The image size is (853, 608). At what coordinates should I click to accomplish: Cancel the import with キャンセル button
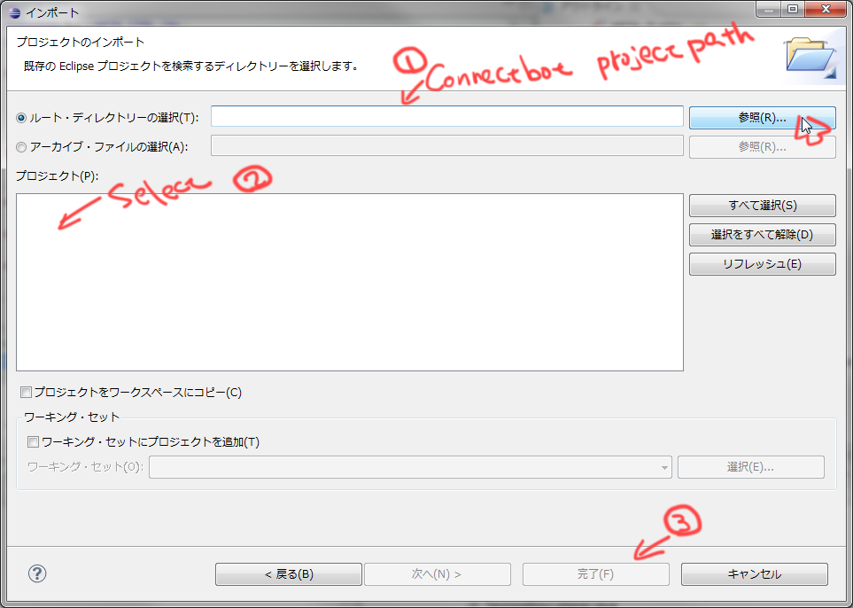[x=755, y=573]
